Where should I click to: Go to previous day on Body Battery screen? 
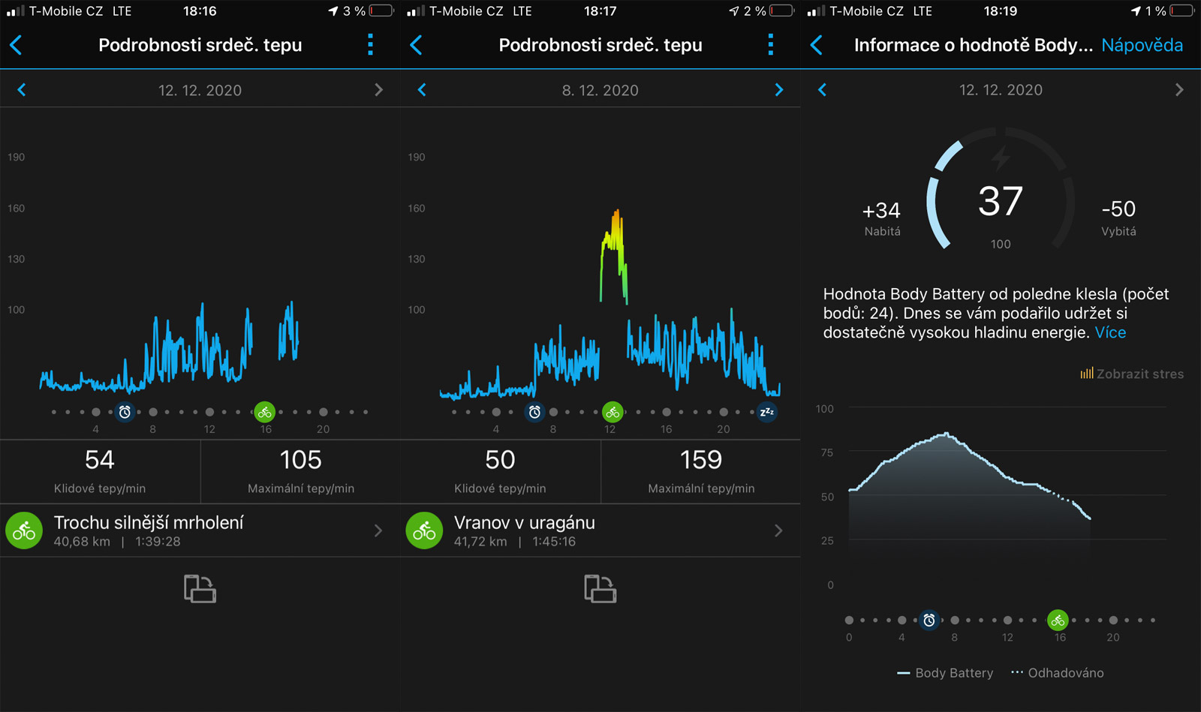tap(823, 90)
